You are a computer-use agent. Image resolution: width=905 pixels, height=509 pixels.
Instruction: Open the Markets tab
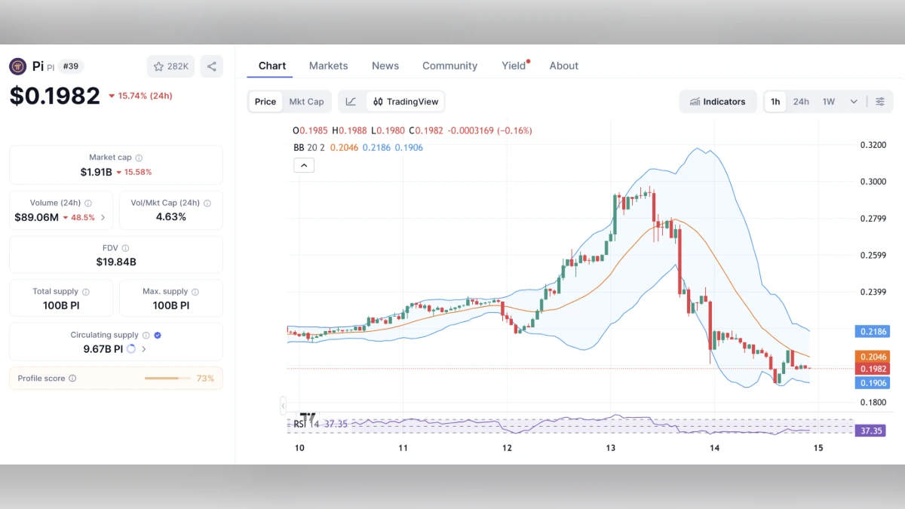click(328, 66)
